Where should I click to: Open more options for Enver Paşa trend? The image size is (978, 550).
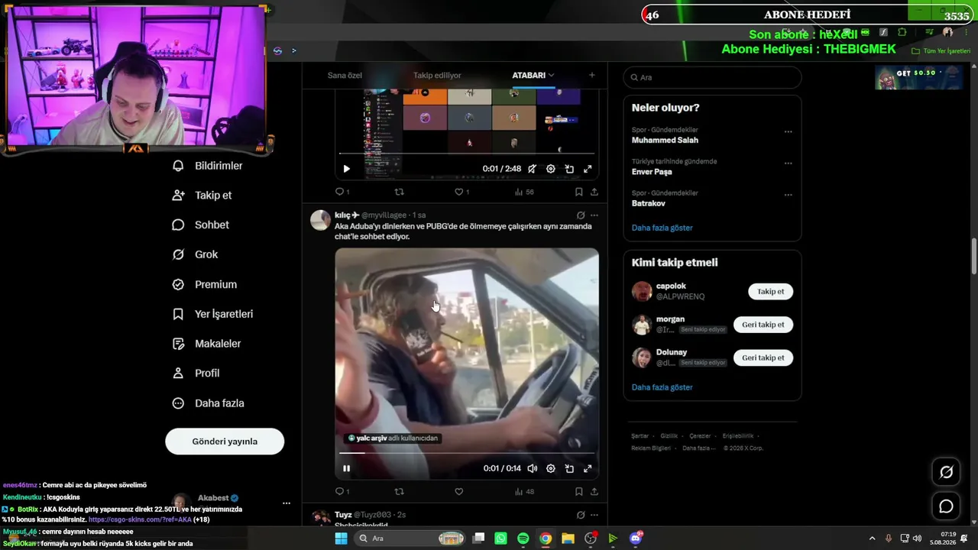tap(788, 163)
